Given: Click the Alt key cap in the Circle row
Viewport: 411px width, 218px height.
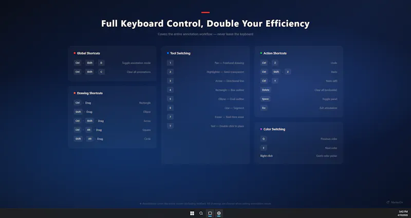Looking at the screenshot, I should pos(90,139).
